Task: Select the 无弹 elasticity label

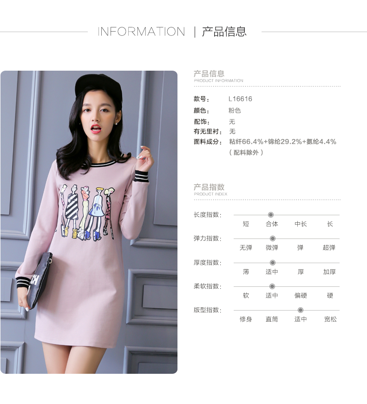Action: (246, 248)
